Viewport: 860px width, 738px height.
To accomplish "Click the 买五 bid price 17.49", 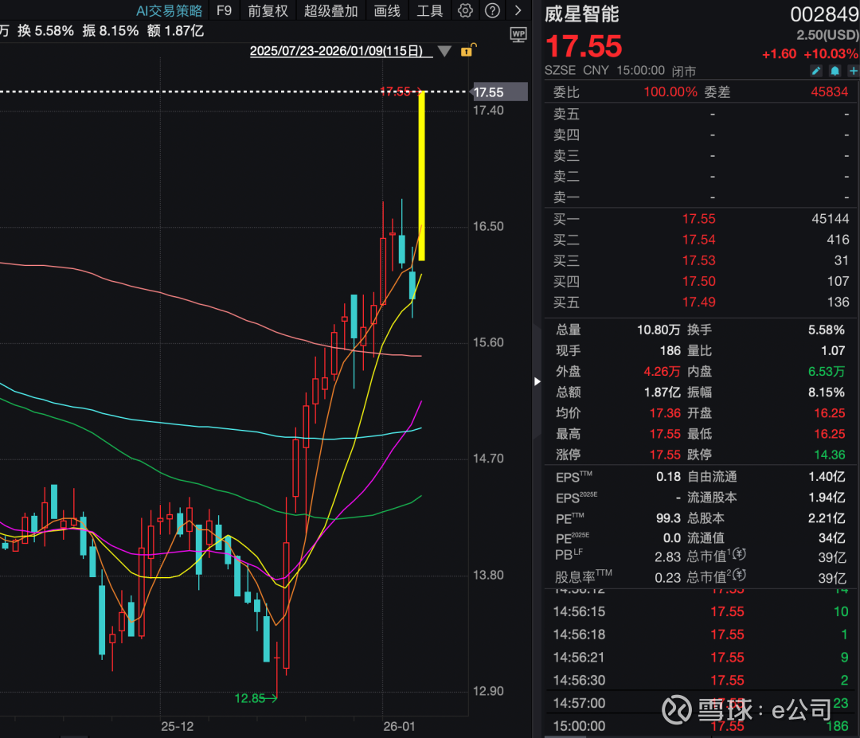I will pos(699,302).
